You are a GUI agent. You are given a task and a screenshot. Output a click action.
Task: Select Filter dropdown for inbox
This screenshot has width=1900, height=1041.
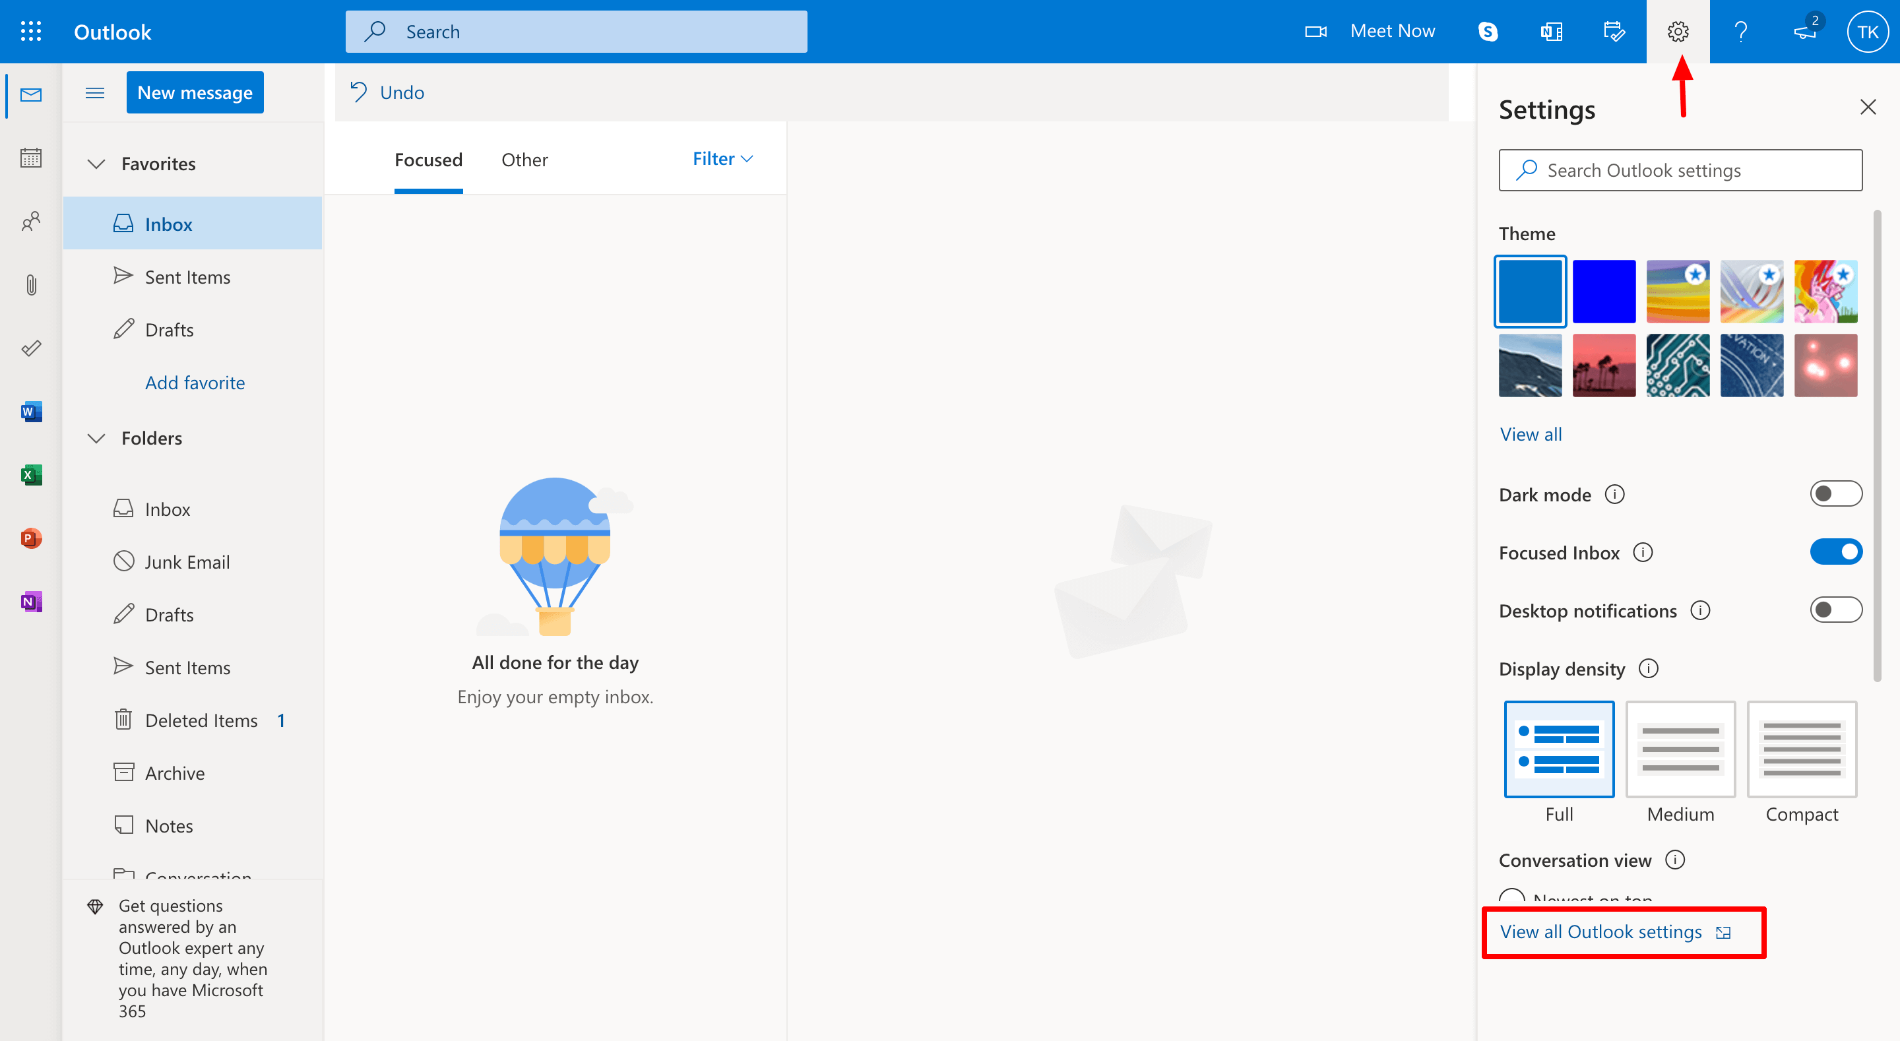723,158
